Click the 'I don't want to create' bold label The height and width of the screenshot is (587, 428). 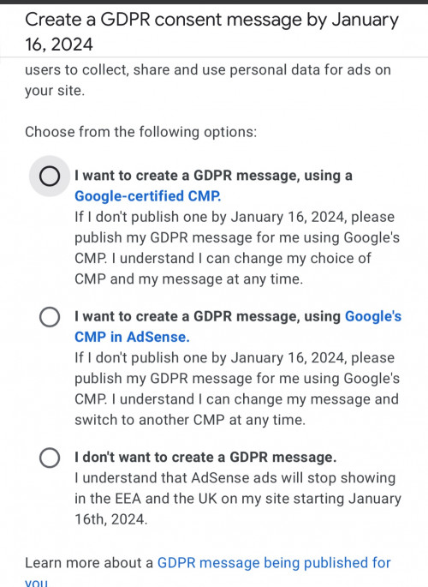point(205,457)
